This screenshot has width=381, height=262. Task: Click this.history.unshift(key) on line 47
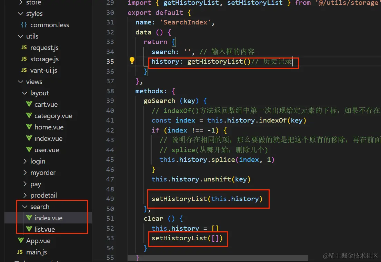coord(201,179)
